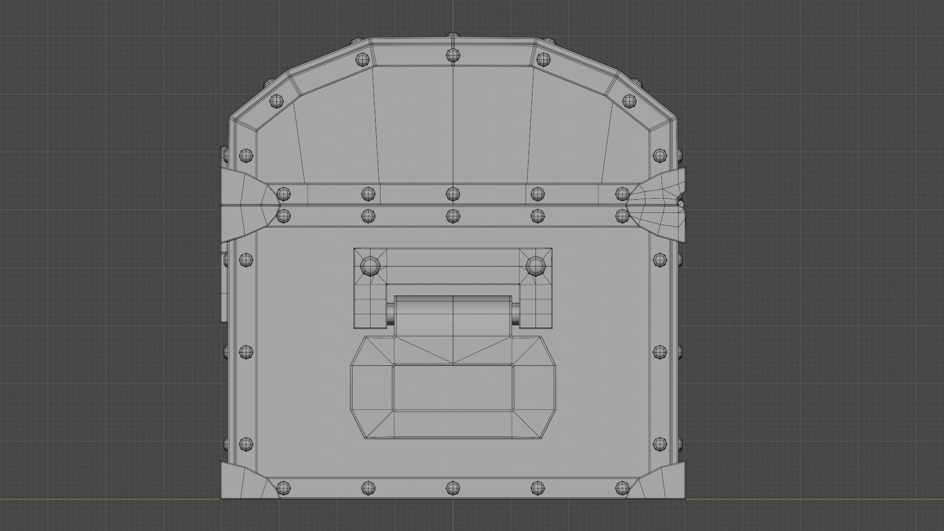
Task: Select the bottom-left corner bracket of chest
Action: (x=249, y=481)
